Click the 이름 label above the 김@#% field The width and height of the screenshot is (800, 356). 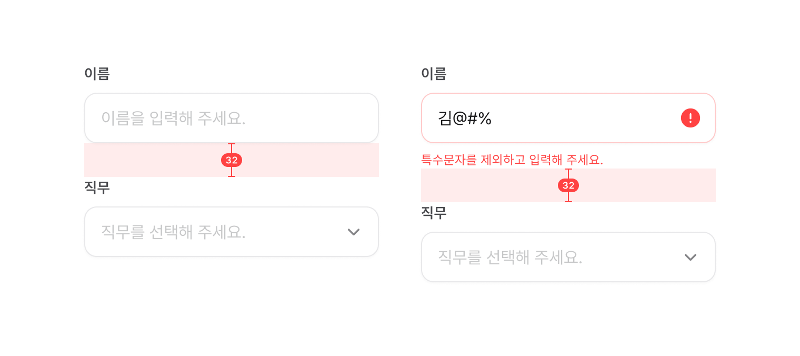(x=434, y=74)
